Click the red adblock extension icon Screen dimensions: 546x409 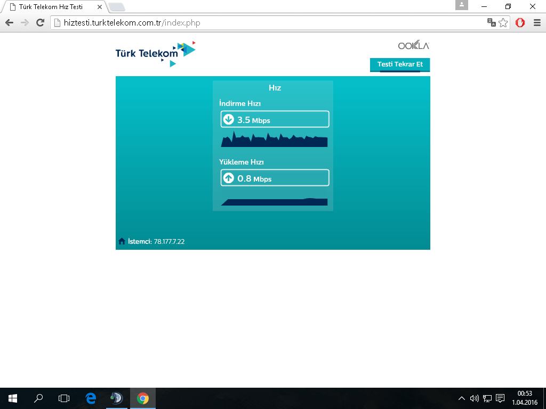tap(520, 23)
